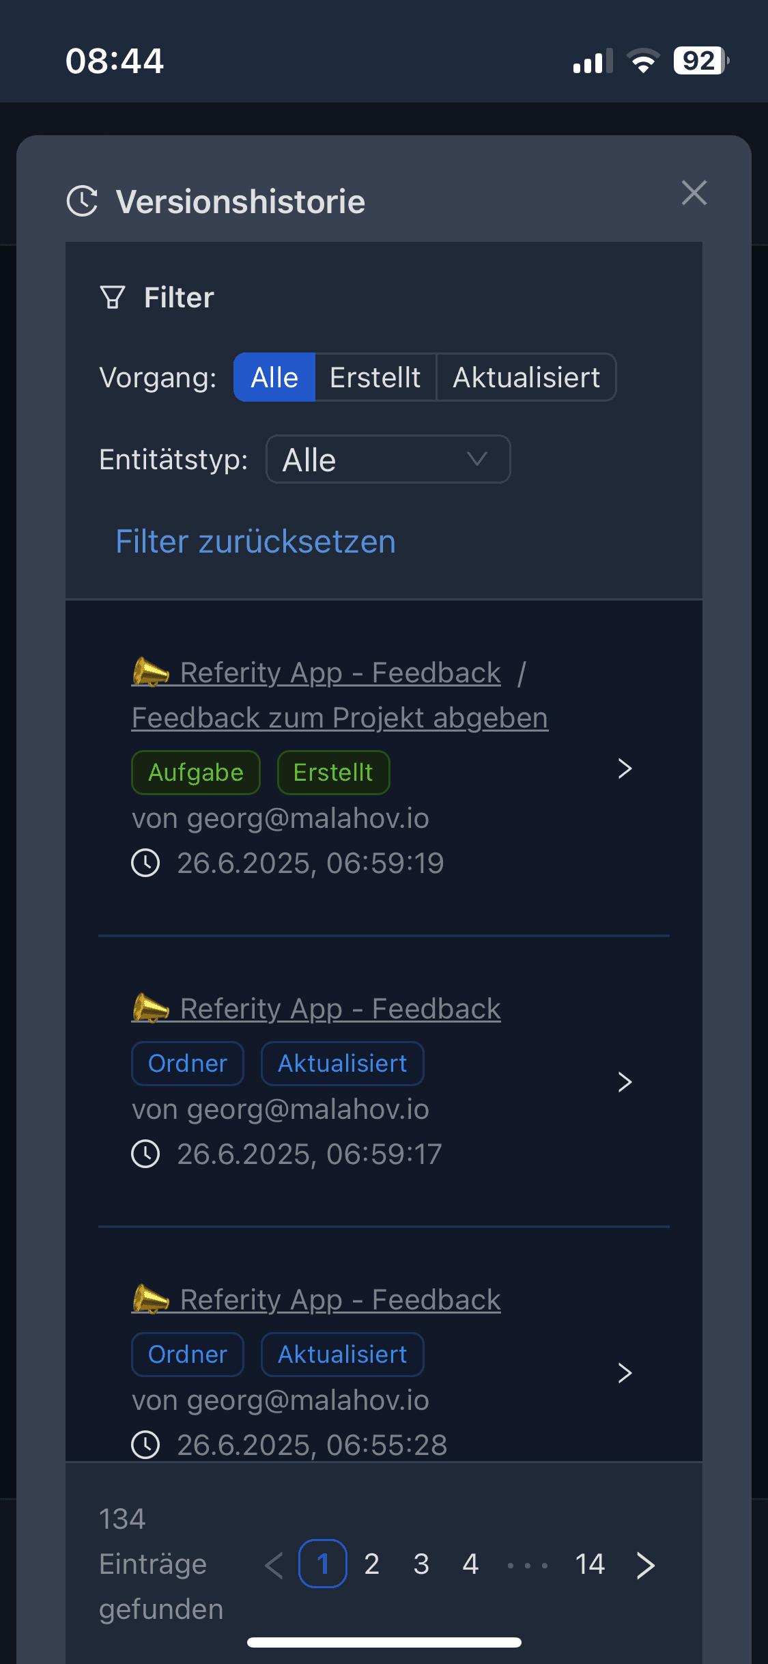Click the history clock icon beside Versionshistorie
Viewport: 768px width, 1664px height.
pos(83,202)
